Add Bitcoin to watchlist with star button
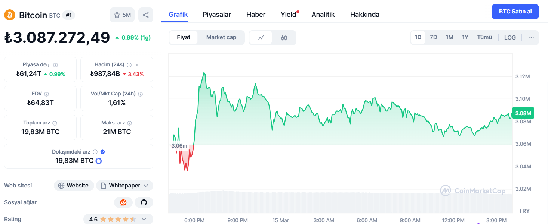Screen dimensions: 548x224 (122, 15)
